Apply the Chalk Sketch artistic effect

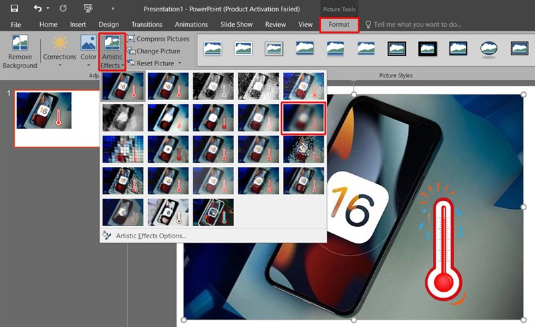click(x=123, y=118)
